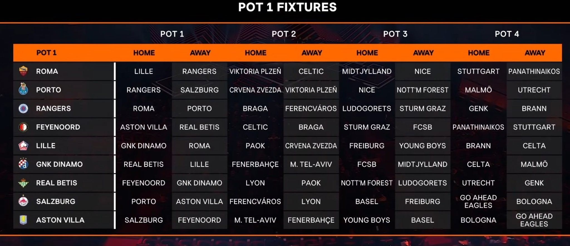
Task: Click the Roma club crest
Action: 23,71
